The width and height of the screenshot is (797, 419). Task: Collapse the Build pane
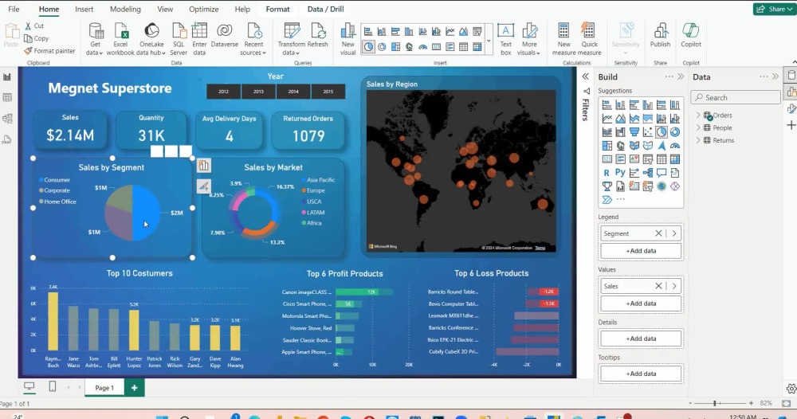pyautogui.click(x=681, y=76)
